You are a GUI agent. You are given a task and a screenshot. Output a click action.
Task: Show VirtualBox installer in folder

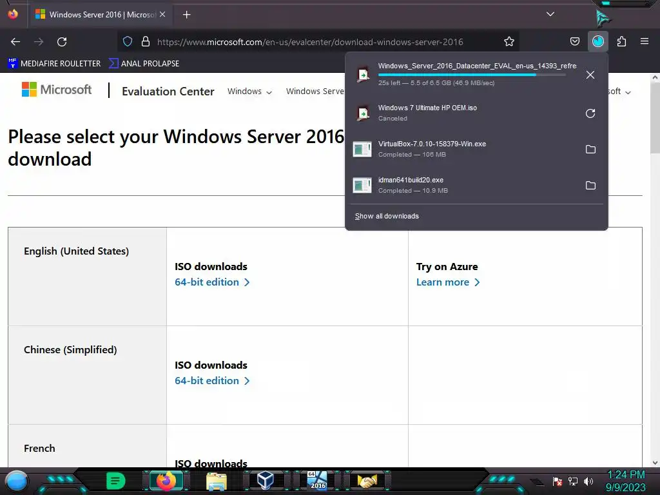click(x=590, y=149)
